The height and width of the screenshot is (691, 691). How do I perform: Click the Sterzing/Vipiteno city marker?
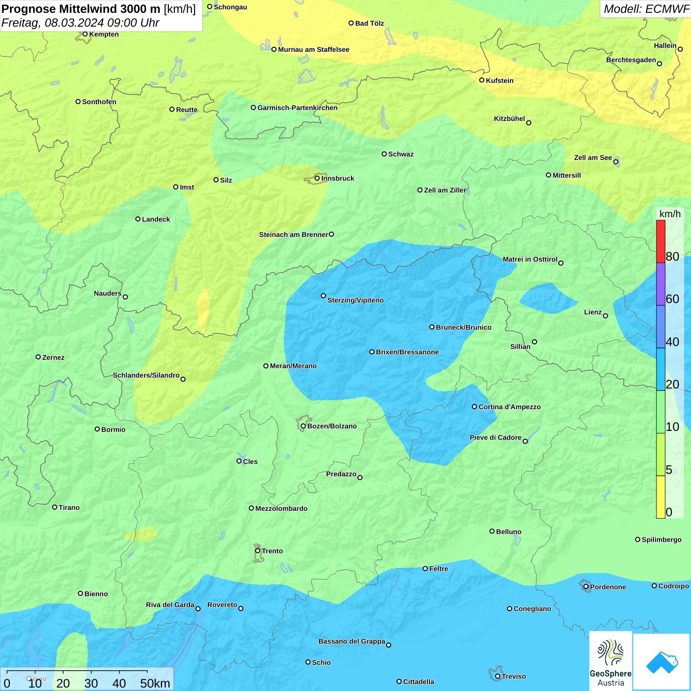click(x=323, y=296)
